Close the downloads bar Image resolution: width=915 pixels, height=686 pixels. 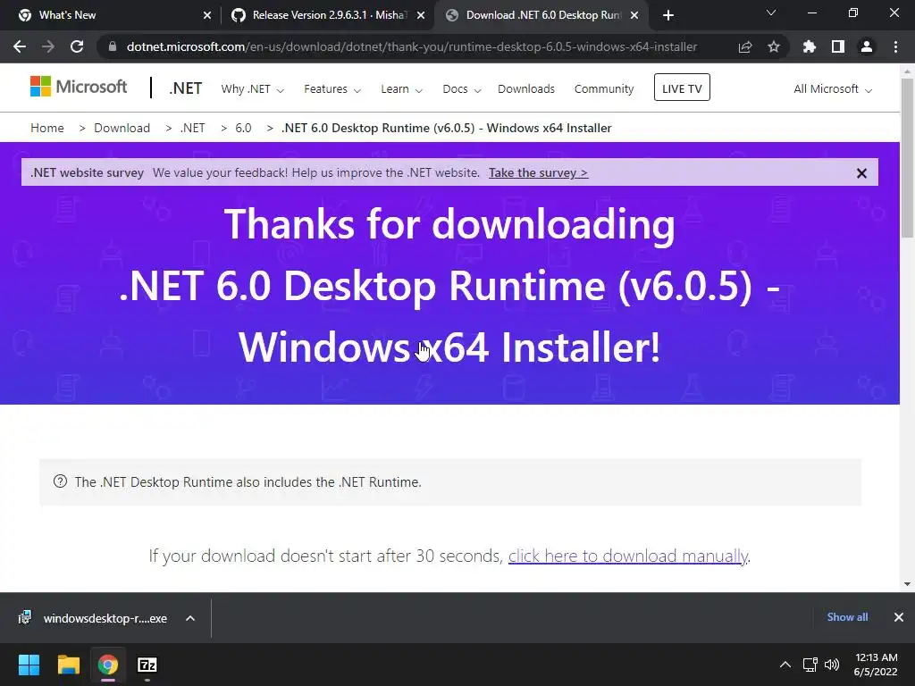coord(899,617)
